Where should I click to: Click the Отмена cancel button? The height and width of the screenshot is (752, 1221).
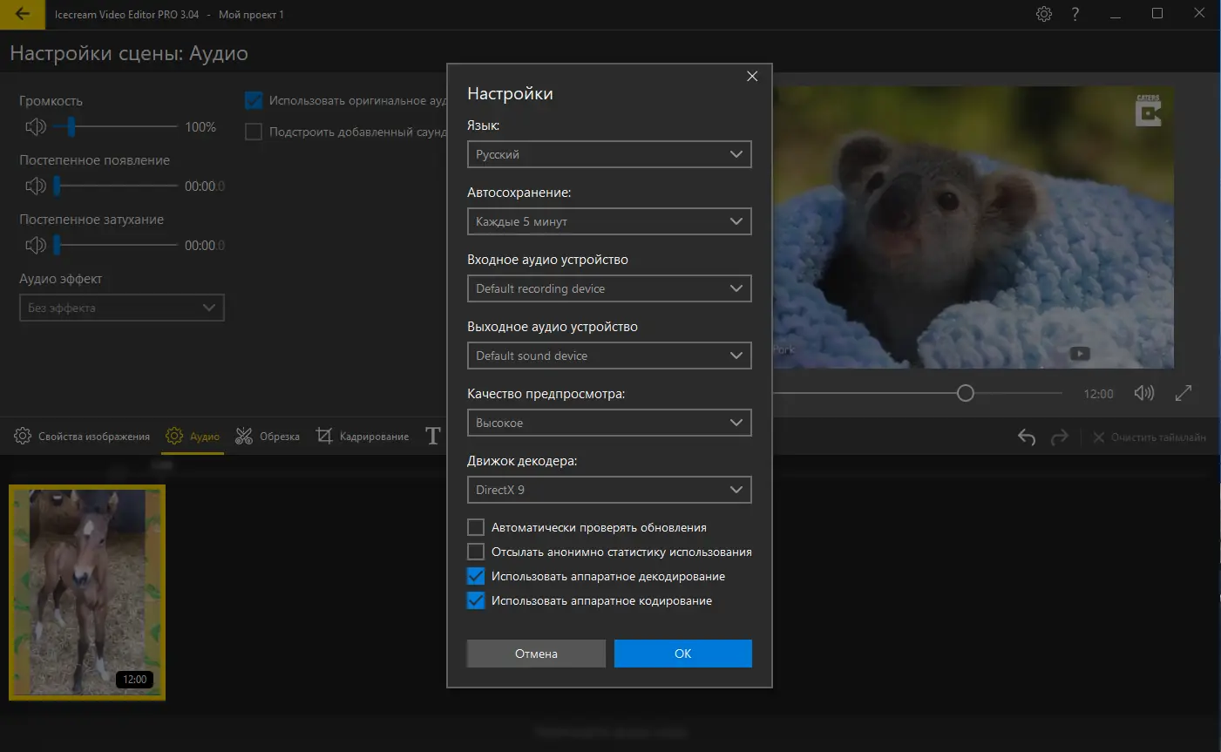point(536,654)
